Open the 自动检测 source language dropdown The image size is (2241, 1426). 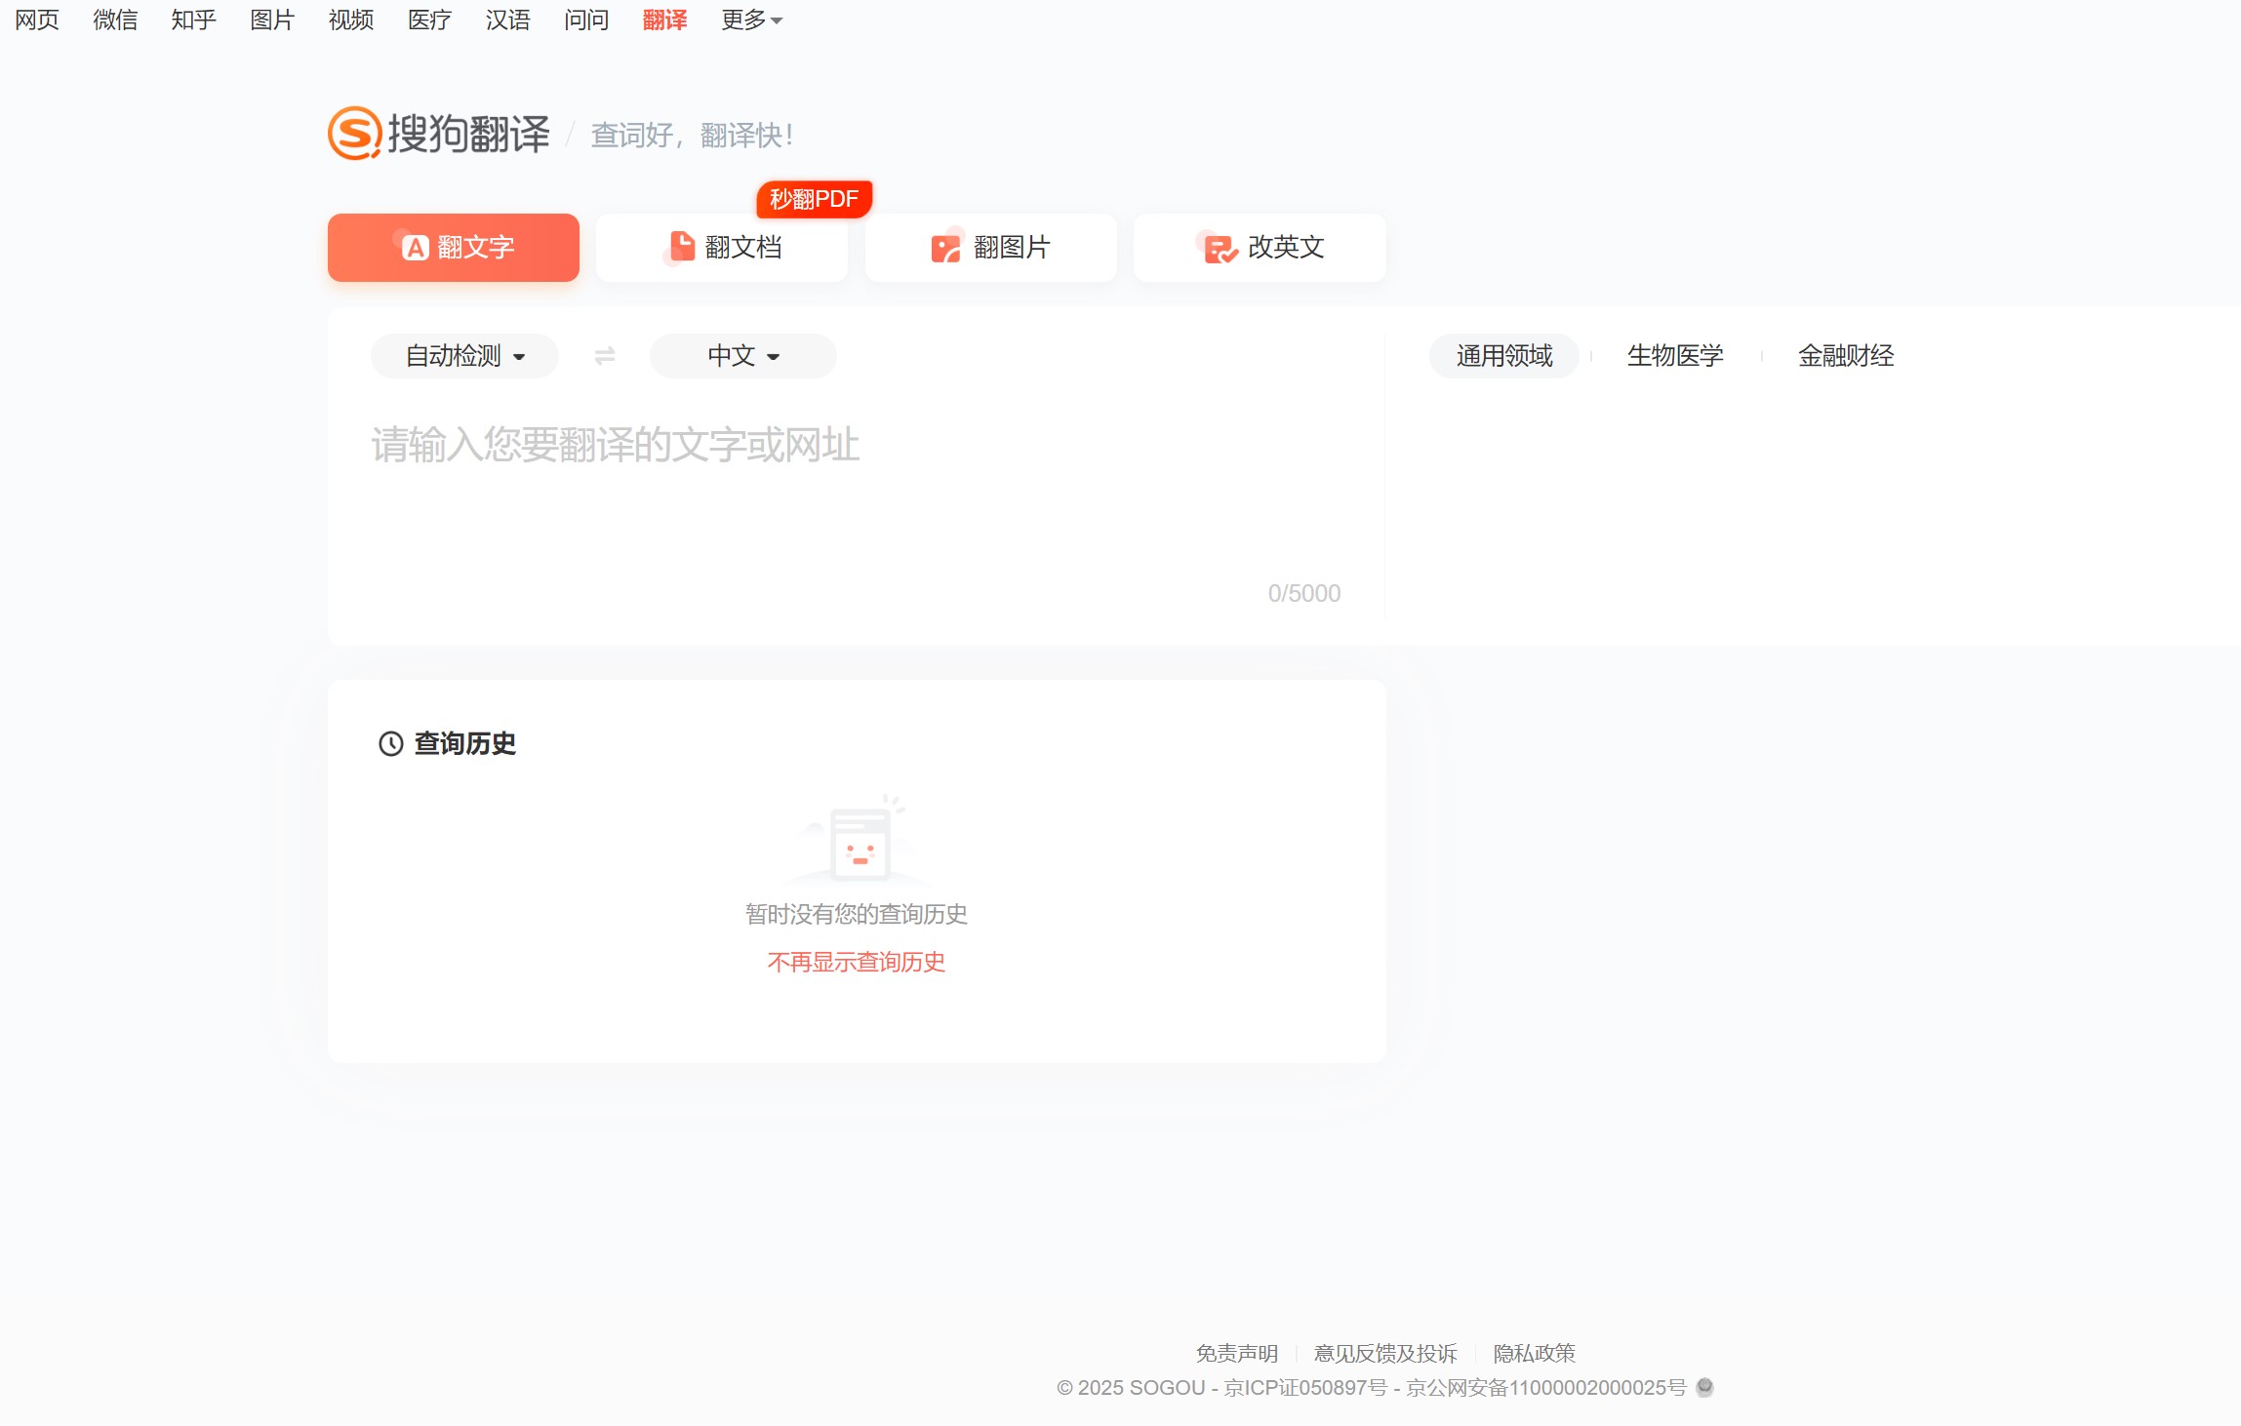tap(463, 355)
